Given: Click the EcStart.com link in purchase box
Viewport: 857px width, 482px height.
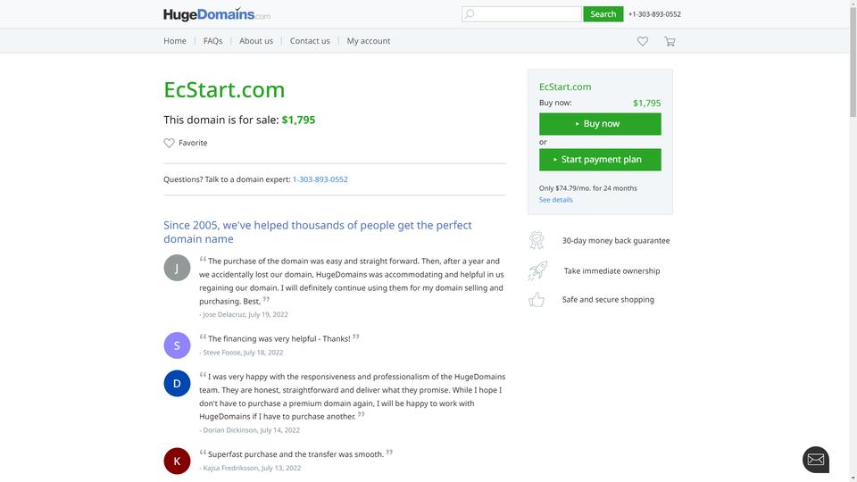Looking at the screenshot, I should click(x=565, y=87).
